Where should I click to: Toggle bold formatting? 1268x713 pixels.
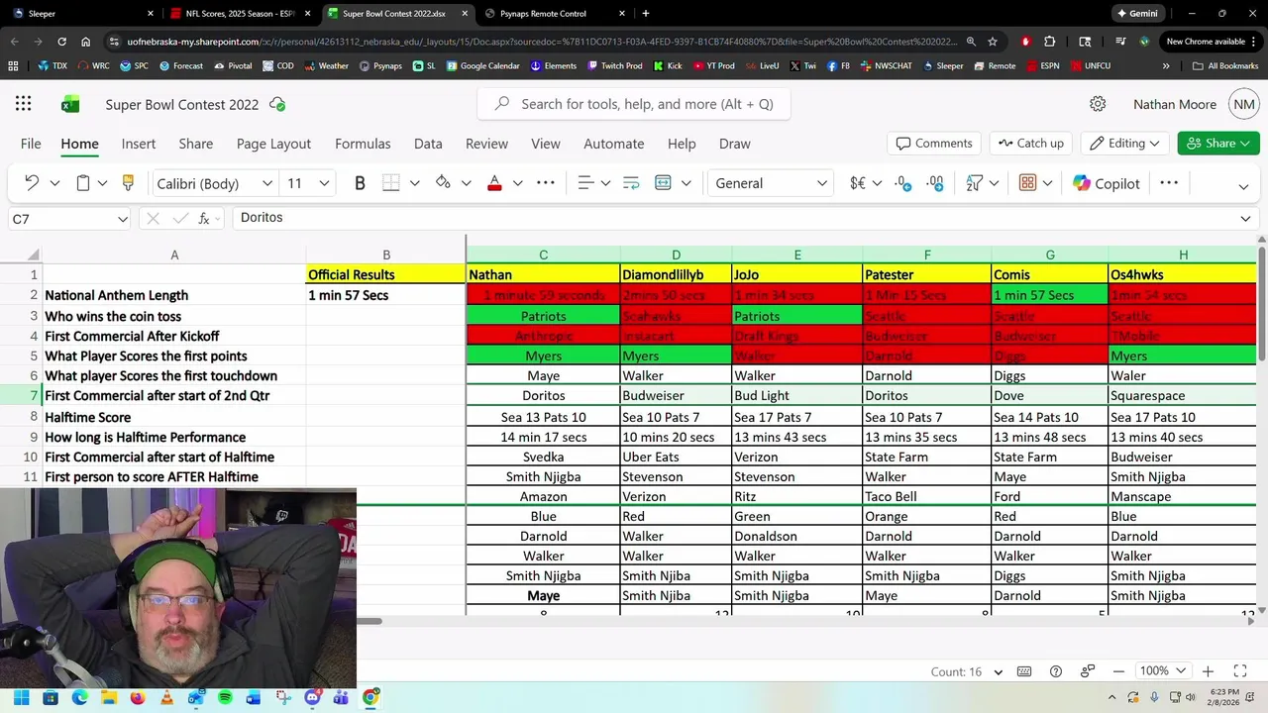[360, 183]
